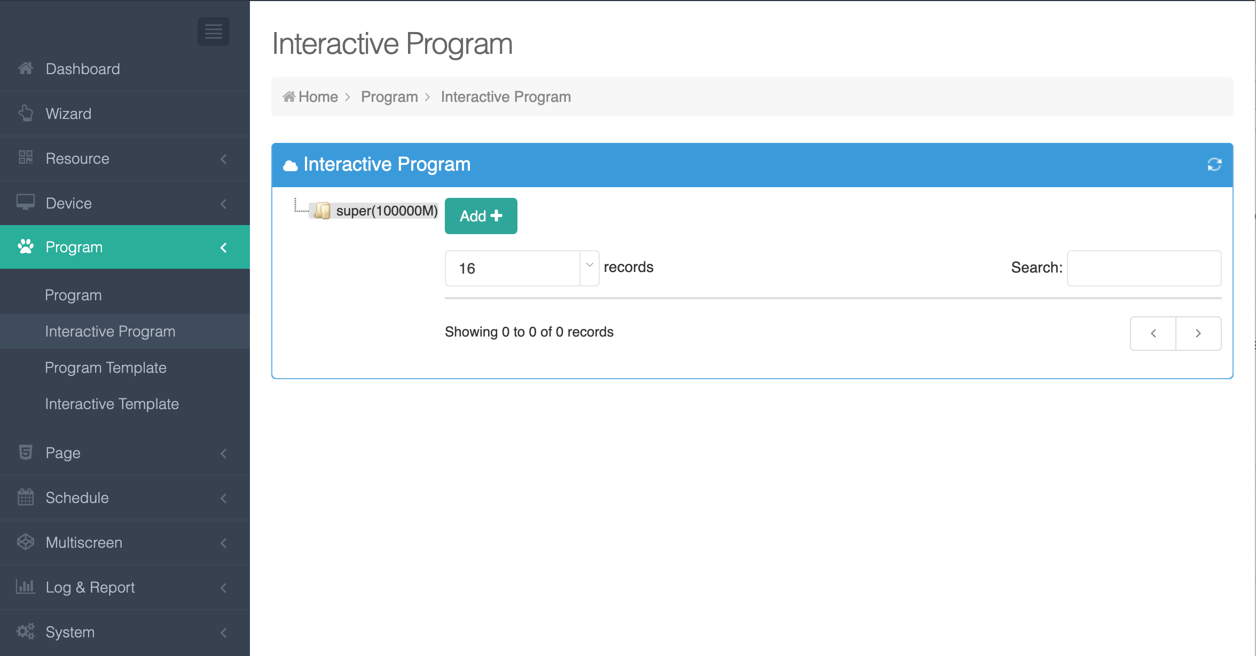
Task: Click the Multiscreen cube icon
Action: tap(25, 542)
